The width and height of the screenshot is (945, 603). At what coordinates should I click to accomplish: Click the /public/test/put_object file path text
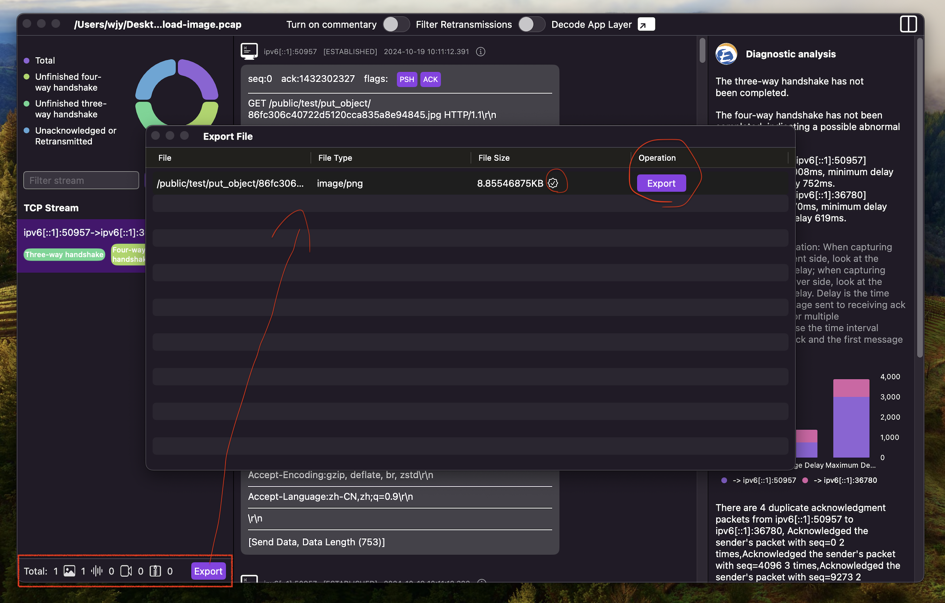pos(231,183)
